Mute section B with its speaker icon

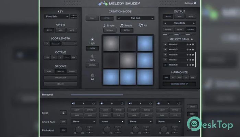coord(102,103)
